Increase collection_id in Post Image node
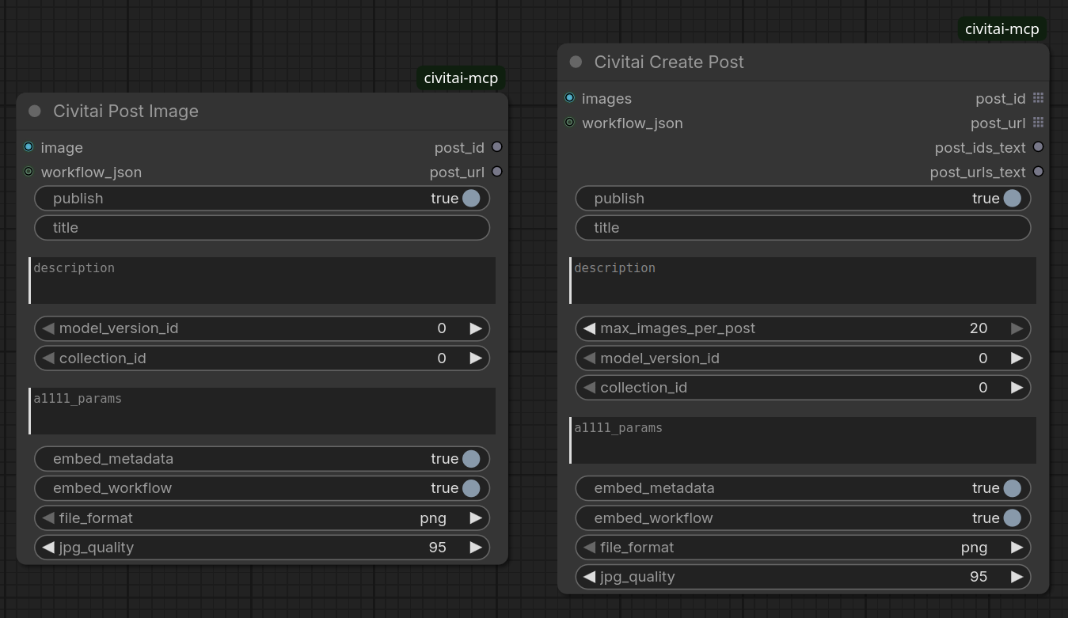1068x618 pixels. [x=476, y=358]
